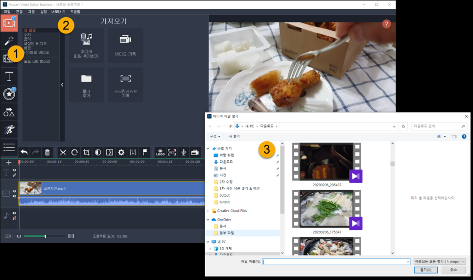Refresh the 다운로드 folder in dialog
The width and height of the screenshot is (473, 280).
(x=403, y=126)
